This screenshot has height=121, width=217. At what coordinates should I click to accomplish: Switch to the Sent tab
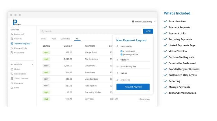pos(43,39)
